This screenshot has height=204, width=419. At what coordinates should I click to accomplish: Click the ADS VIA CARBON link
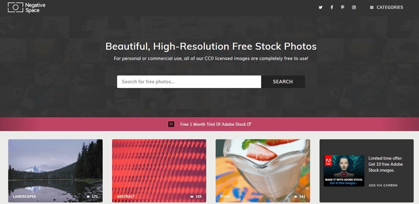pos(383,185)
